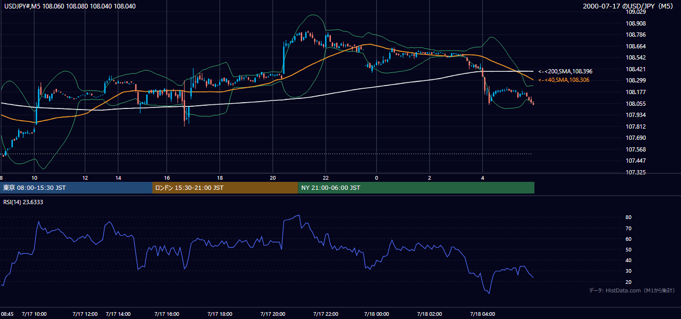Click the Tokyo 08:00-15:30 JST session bar
681x319 pixels.
(x=76, y=188)
